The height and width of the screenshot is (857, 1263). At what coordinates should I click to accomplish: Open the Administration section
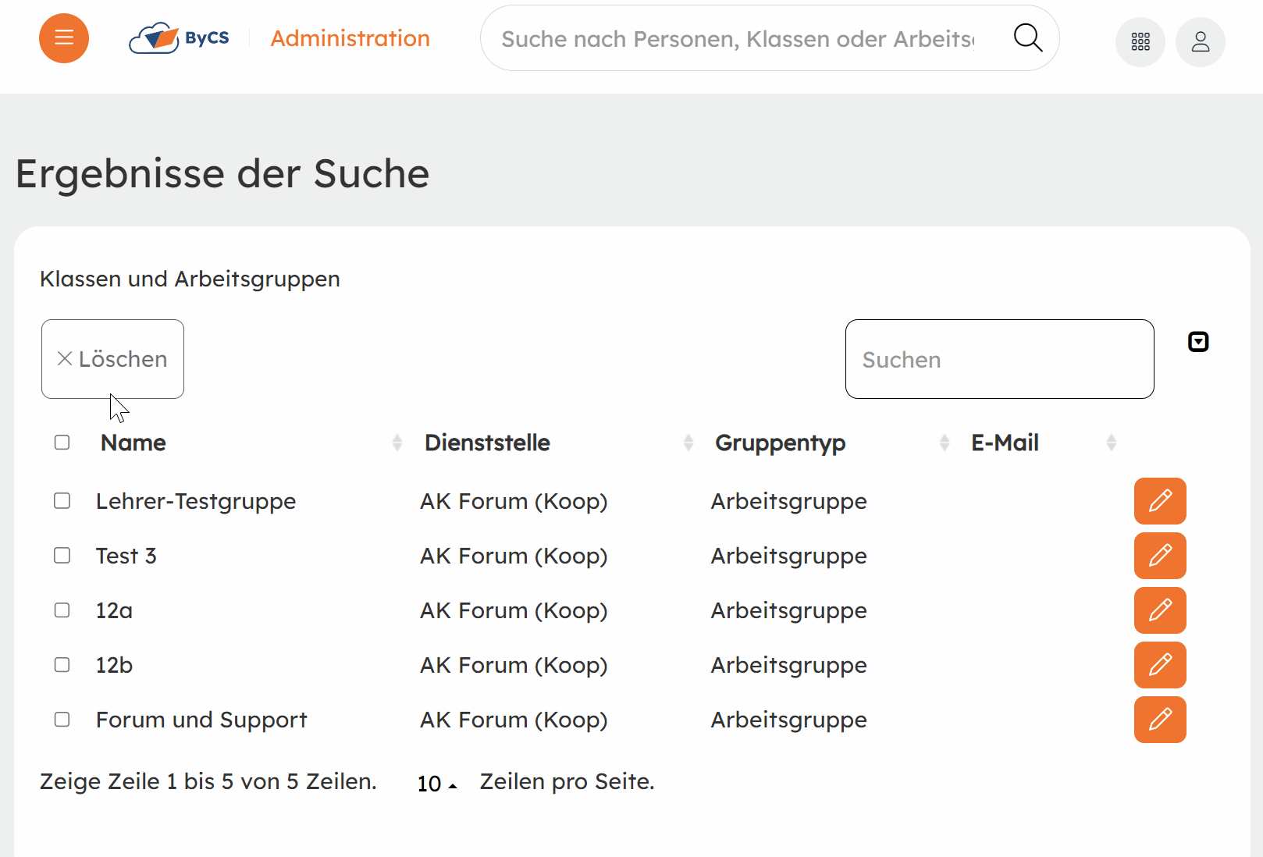(350, 37)
